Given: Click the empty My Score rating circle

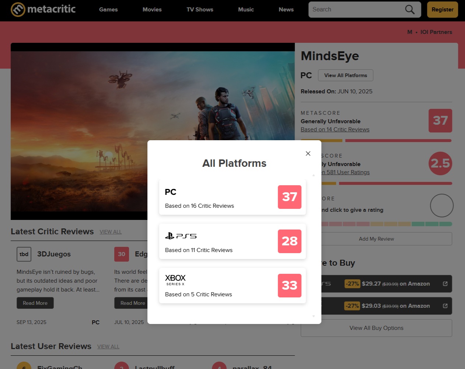Looking at the screenshot, I should click(441, 206).
